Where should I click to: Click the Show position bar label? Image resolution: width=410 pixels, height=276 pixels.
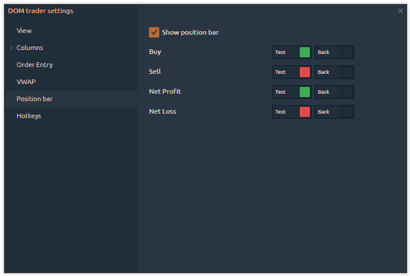pos(190,32)
